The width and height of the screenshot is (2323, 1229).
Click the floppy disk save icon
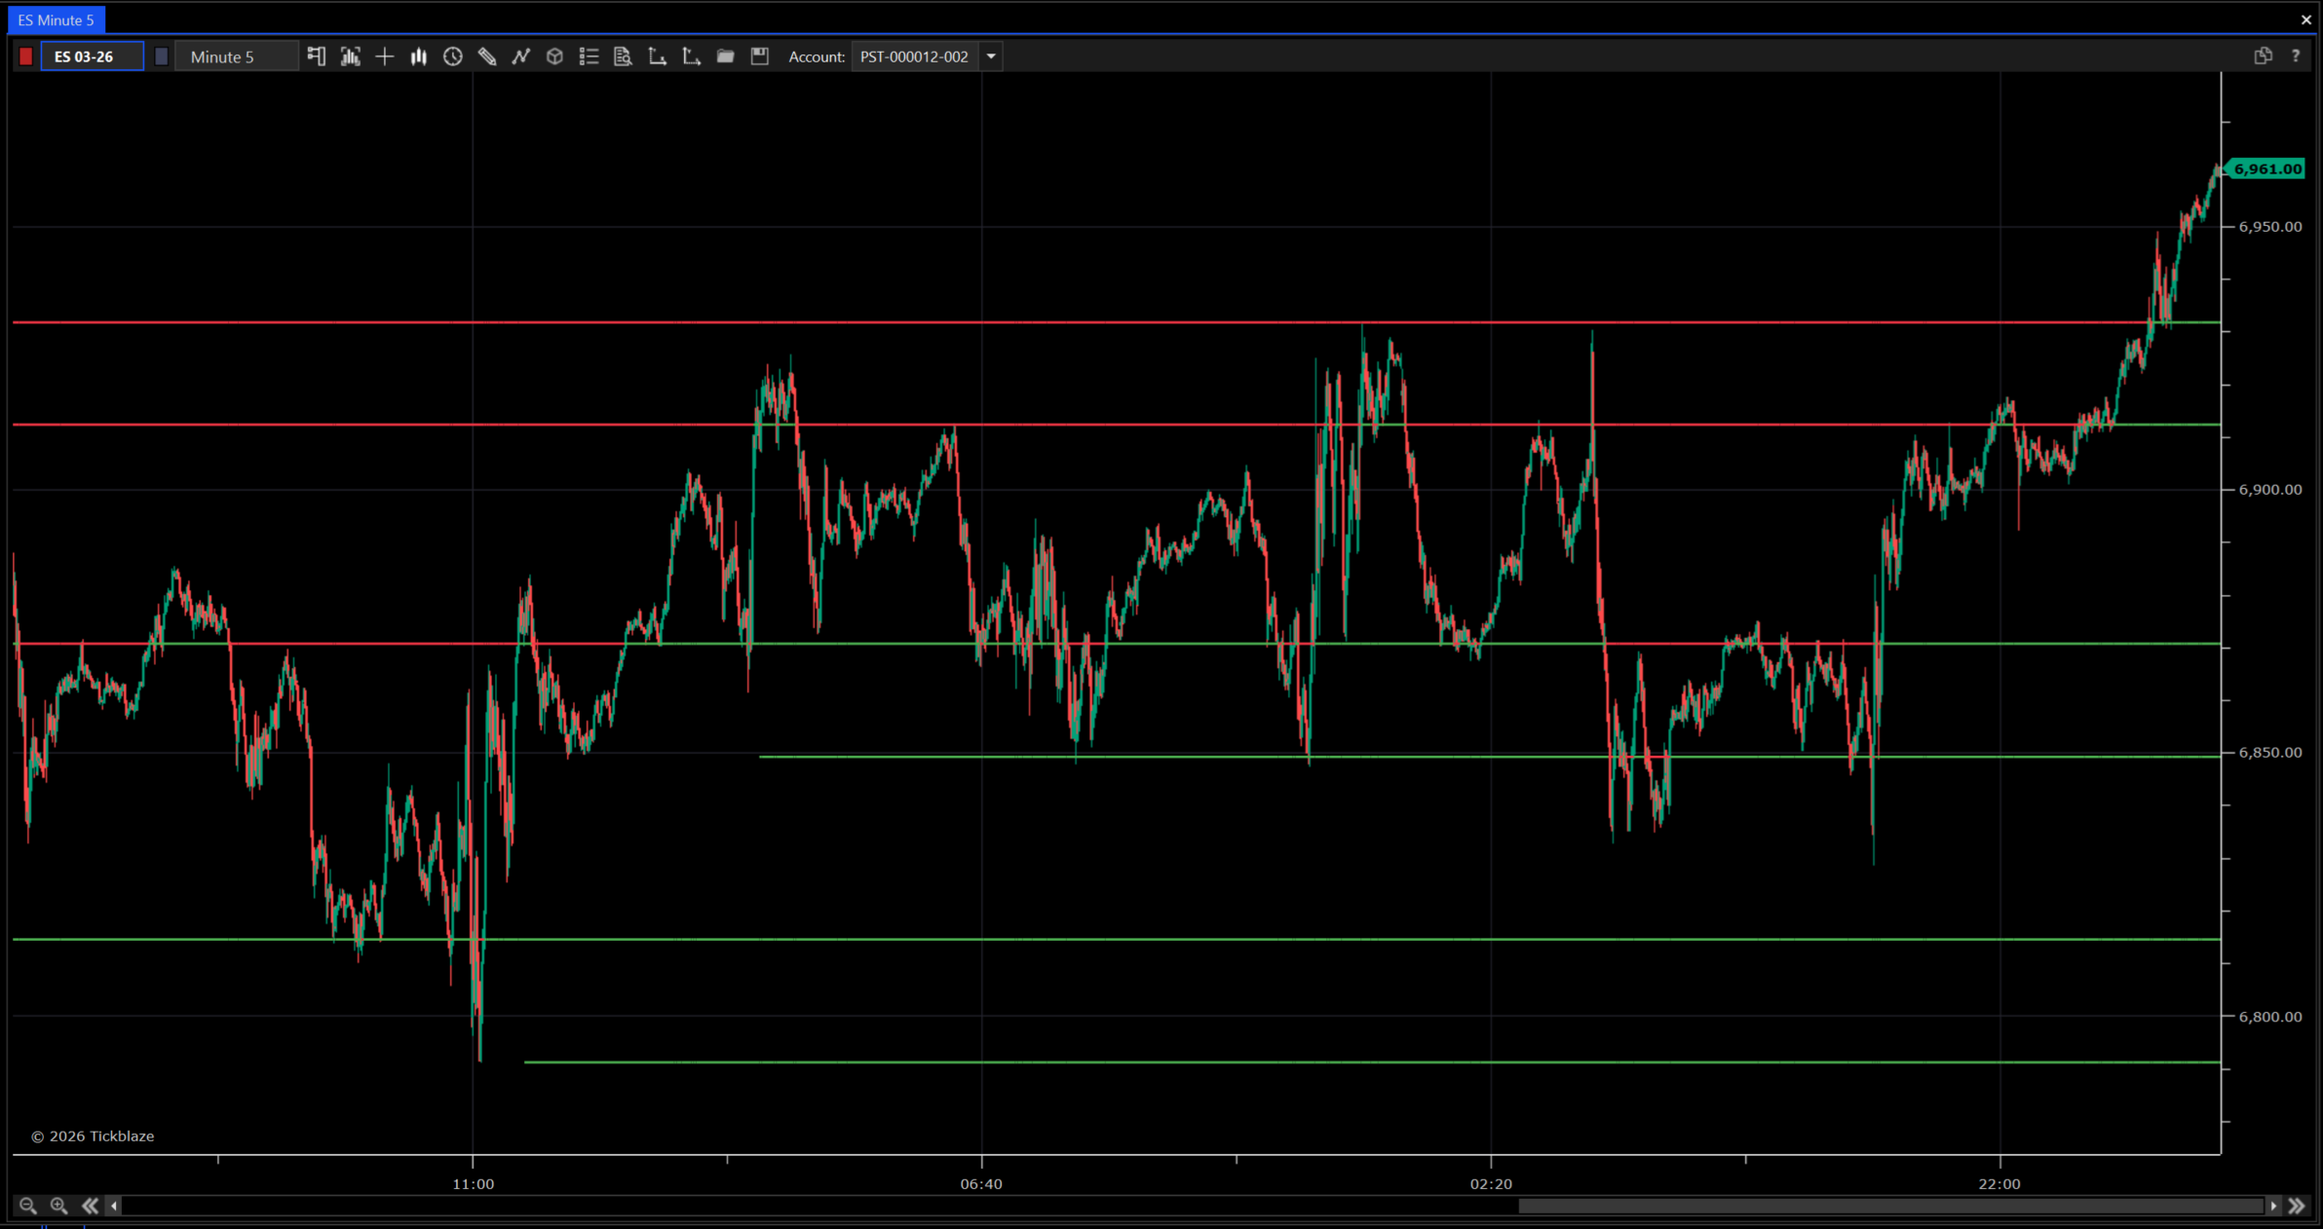(760, 56)
